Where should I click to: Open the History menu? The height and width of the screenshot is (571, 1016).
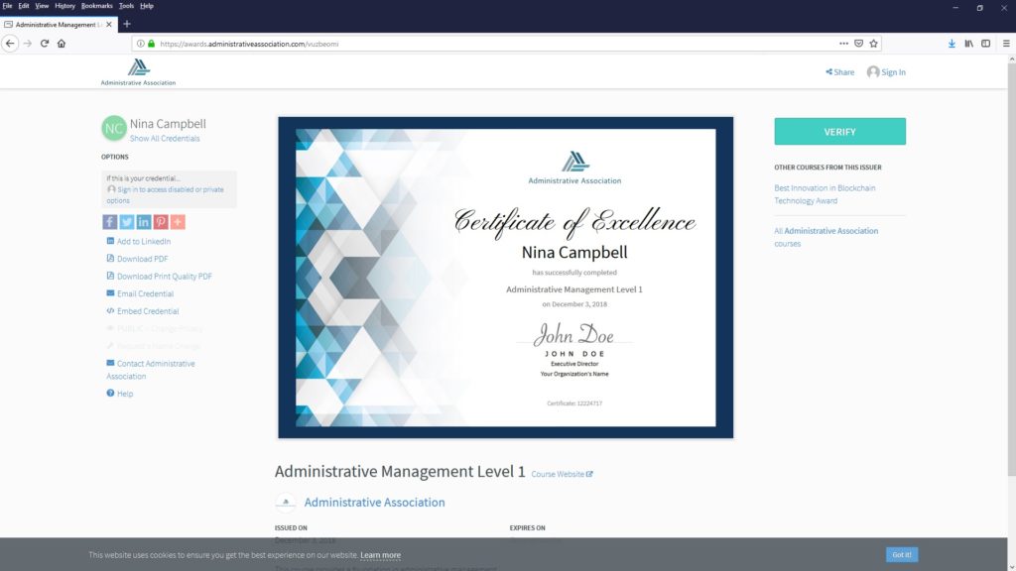64,6
